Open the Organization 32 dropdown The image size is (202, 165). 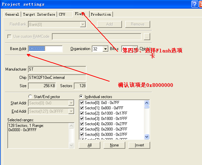[105, 49]
